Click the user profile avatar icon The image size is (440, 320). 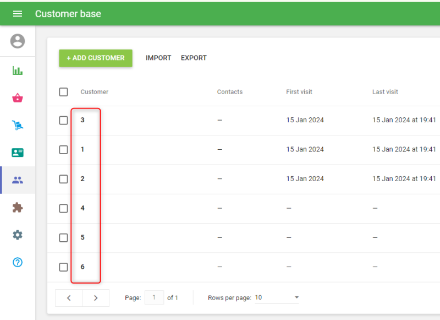pos(18,41)
